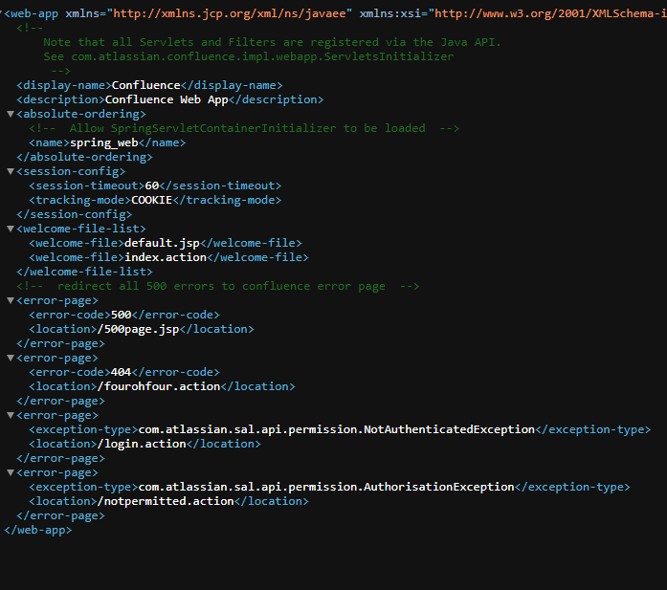
Task: Click the comment about ServletsInitializer class
Action: [x=249, y=56]
